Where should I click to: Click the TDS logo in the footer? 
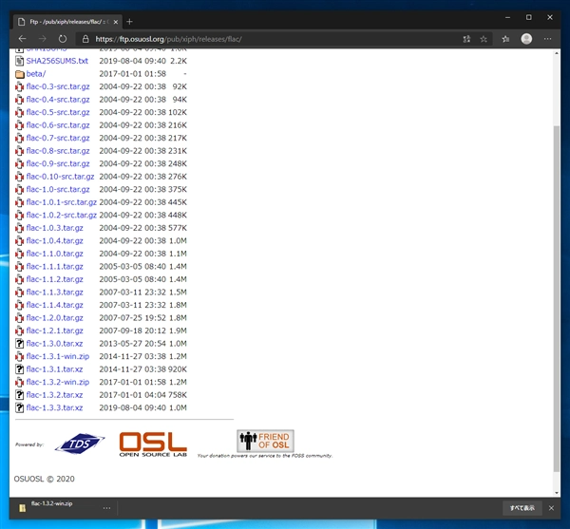pos(80,444)
